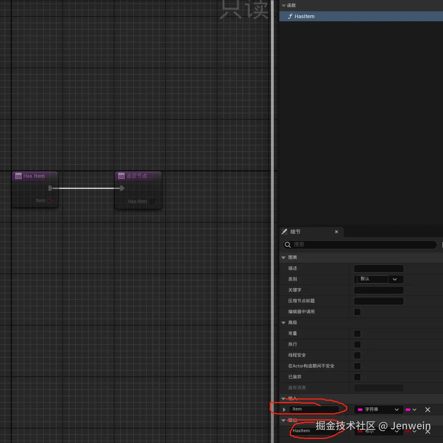Click the 在Actor构造期间不安全 property label
This screenshot has width=443, height=443.
point(311,366)
